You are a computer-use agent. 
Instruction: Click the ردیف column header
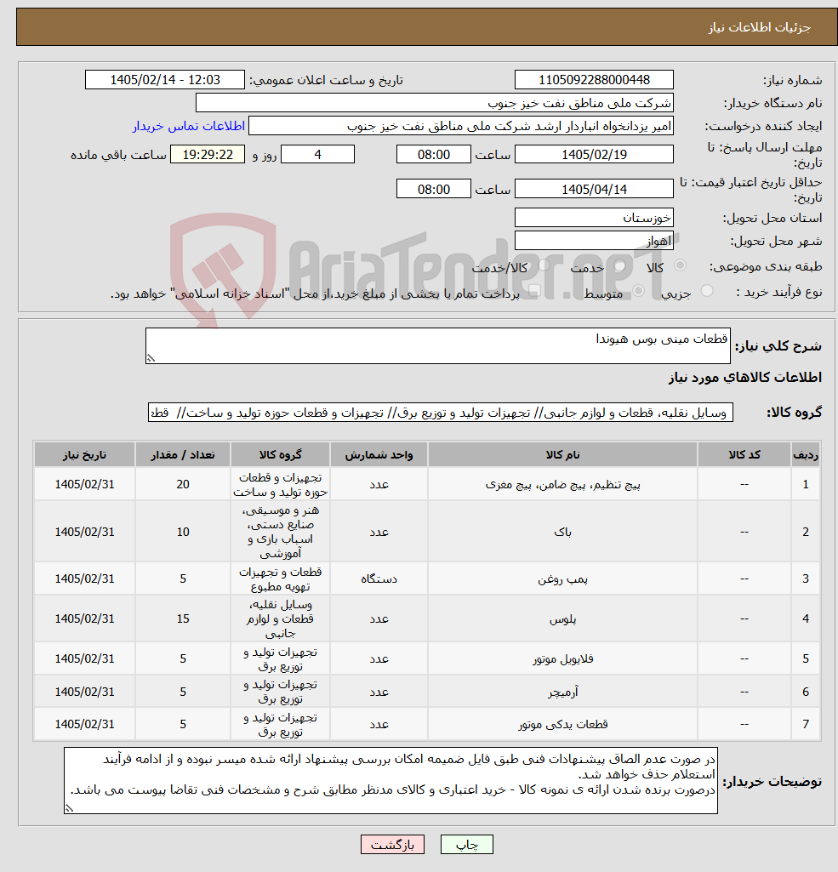pyautogui.click(x=805, y=455)
